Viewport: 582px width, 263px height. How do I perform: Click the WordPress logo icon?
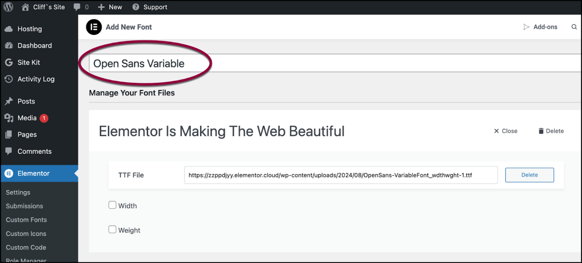click(8, 6)
